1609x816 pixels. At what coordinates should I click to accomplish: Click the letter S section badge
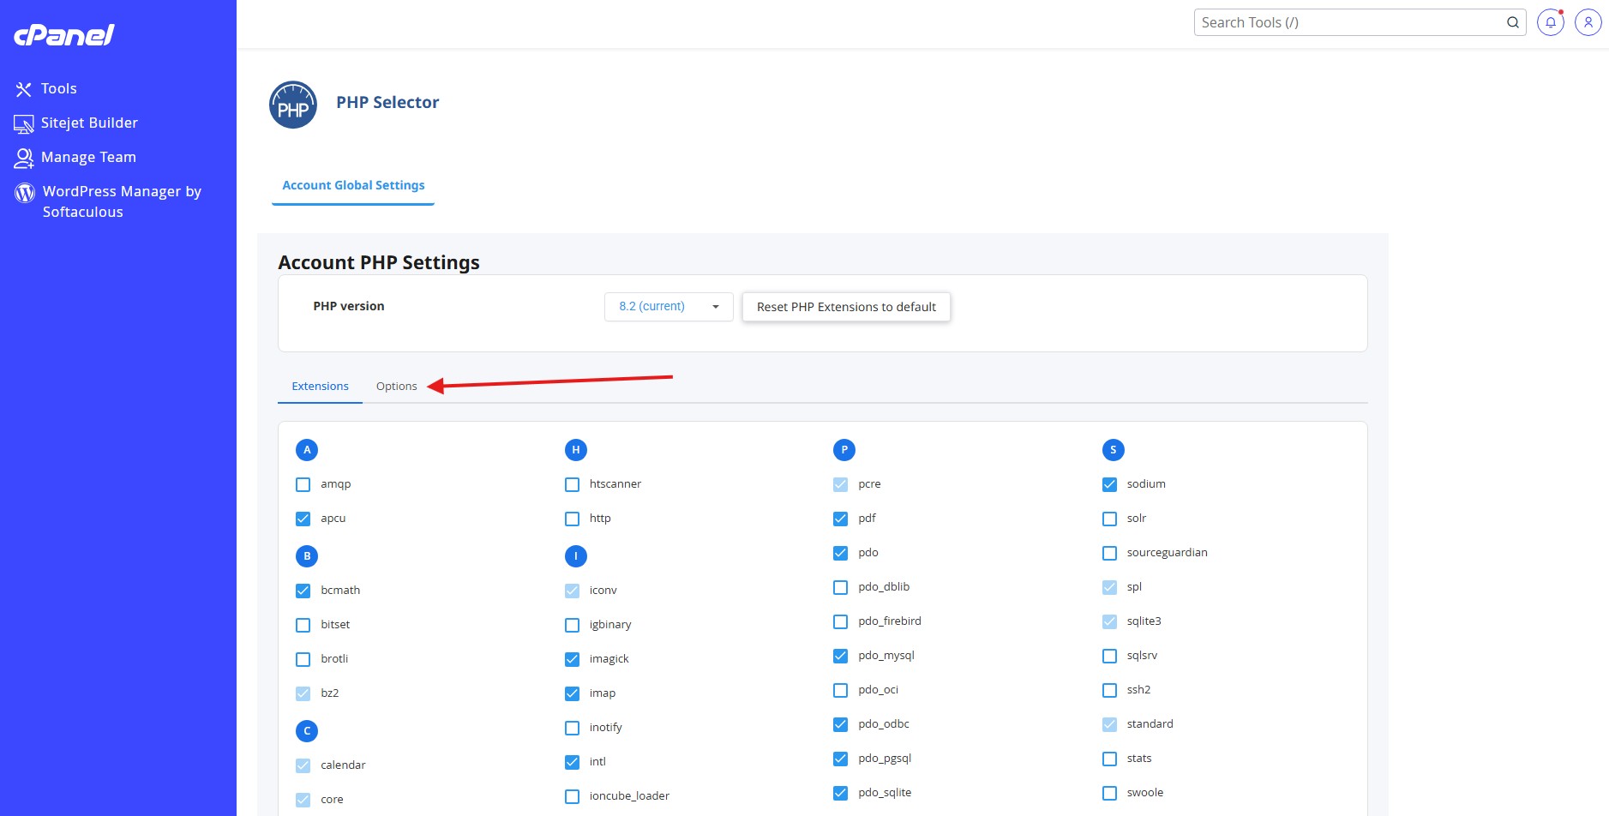point(1114,450)
